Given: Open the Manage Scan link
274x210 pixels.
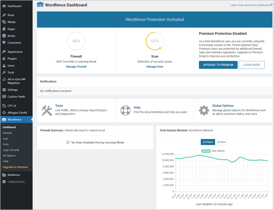Looking at the screenshot, I should (x=155, y=67).
